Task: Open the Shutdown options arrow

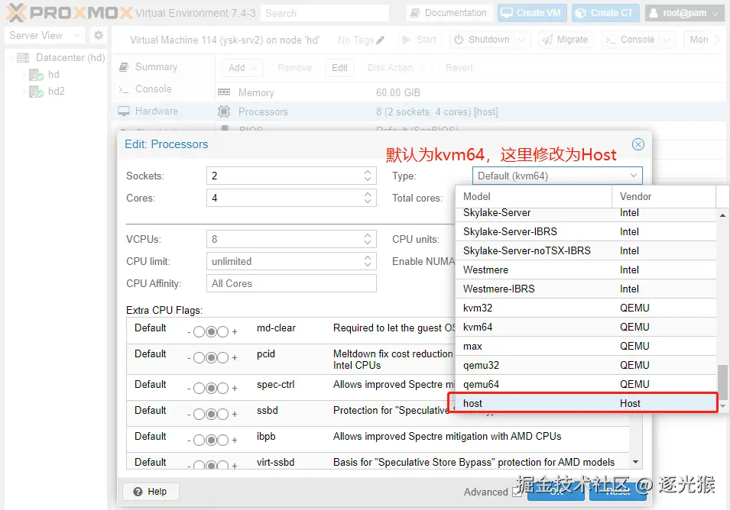Action: pos(521,40)
